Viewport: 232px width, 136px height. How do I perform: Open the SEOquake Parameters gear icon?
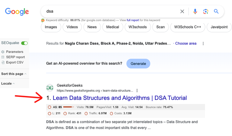pyautogui.click(x=3, y=52)
